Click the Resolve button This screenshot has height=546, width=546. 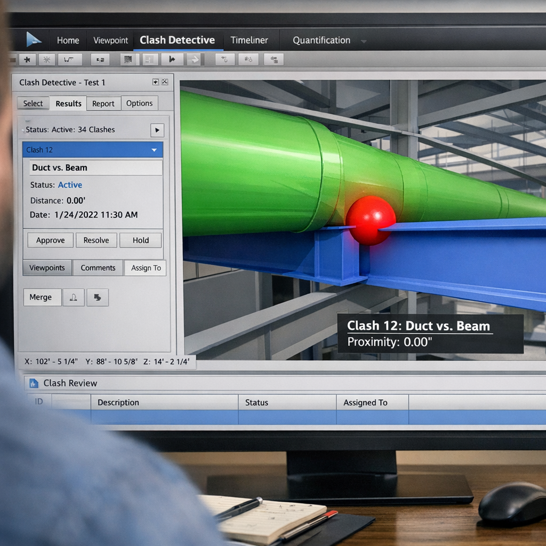(x=96, y=240)
